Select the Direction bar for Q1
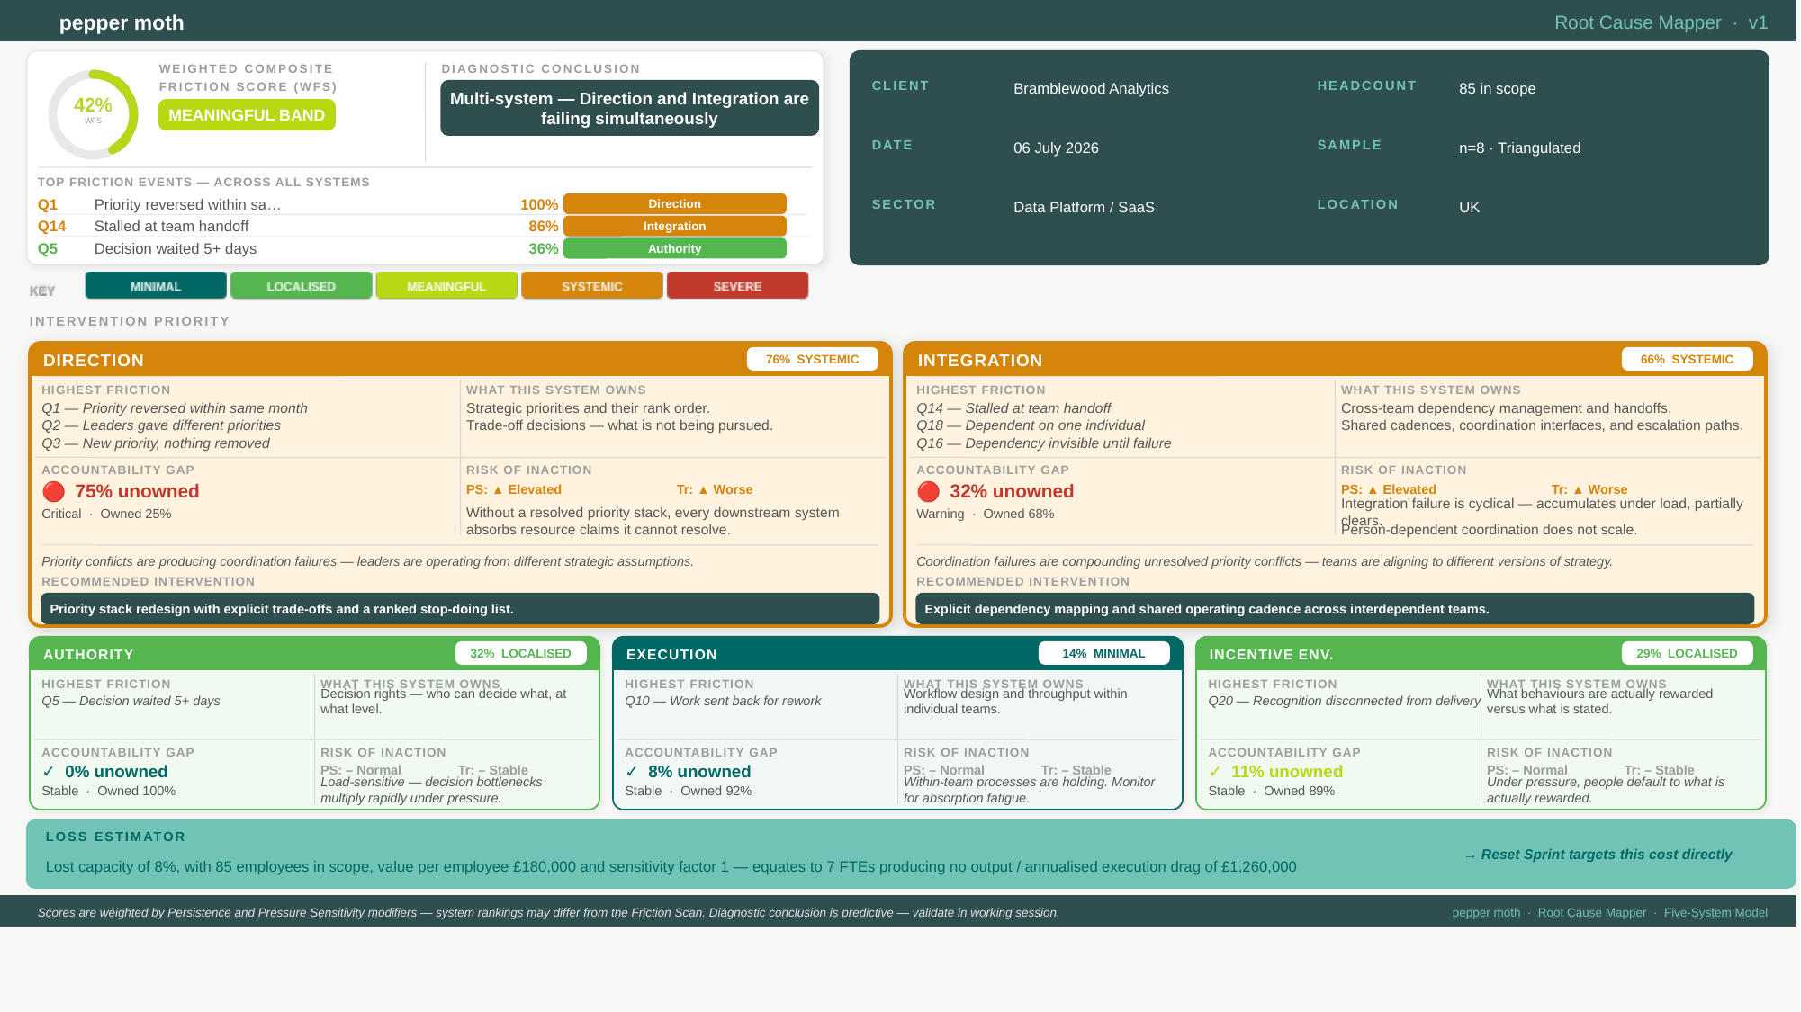 [x=675, y=204]
